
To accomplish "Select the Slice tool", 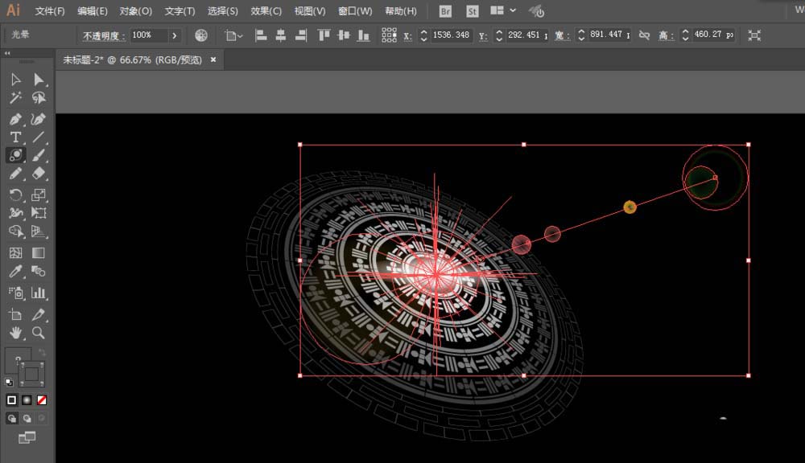I will tap(39, 314).
